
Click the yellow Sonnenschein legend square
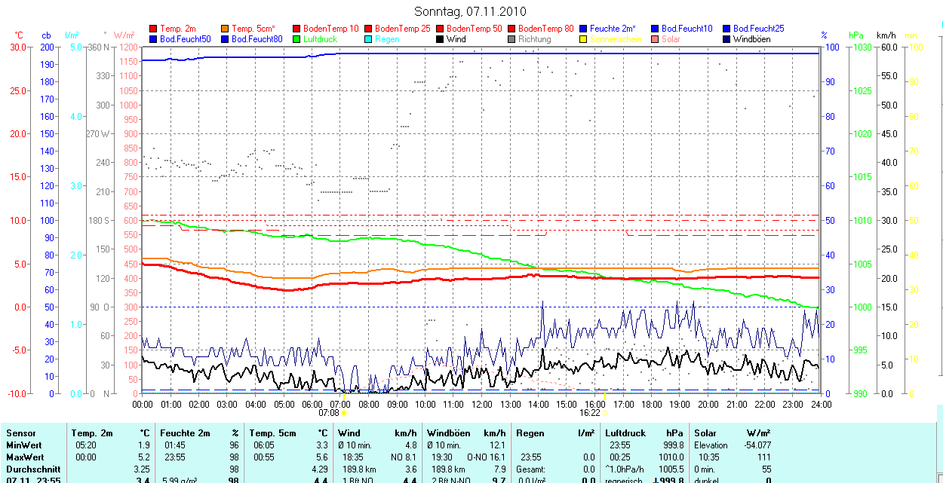[583, 39]
